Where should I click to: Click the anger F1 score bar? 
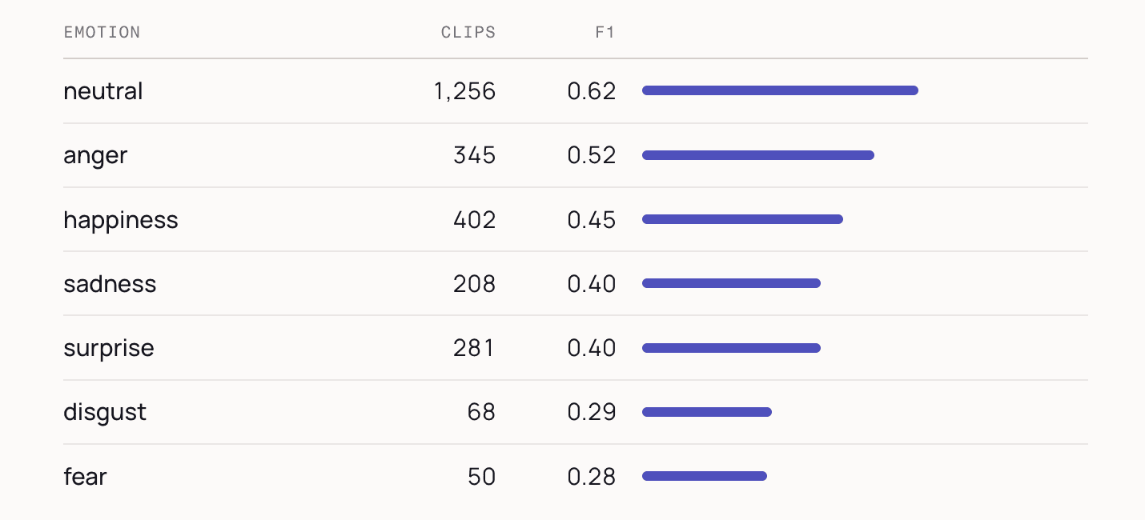758,155
